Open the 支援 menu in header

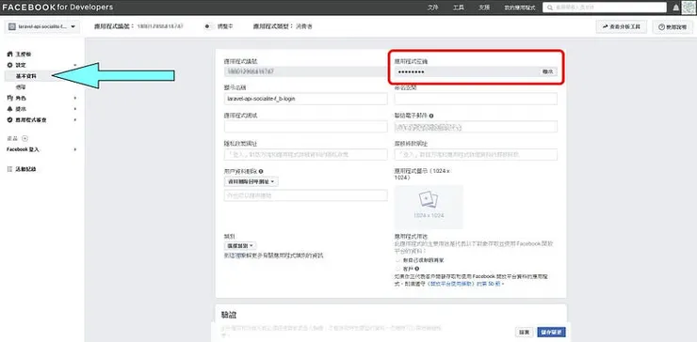484,8
